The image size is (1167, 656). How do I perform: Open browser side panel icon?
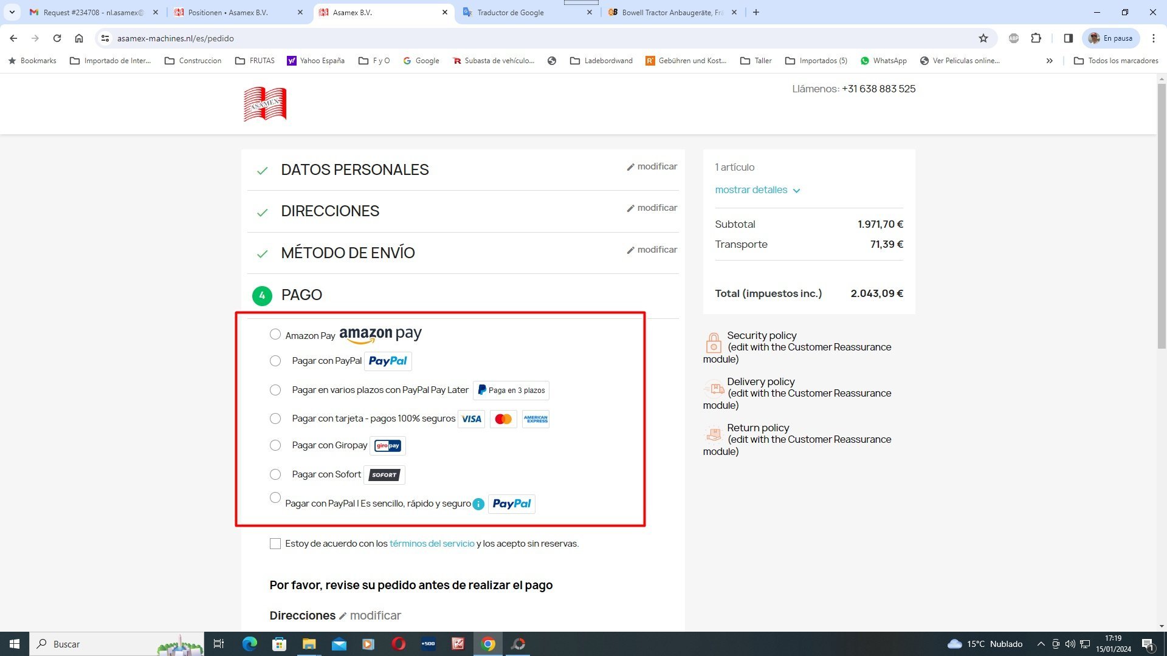click(x=1068, y=38)
